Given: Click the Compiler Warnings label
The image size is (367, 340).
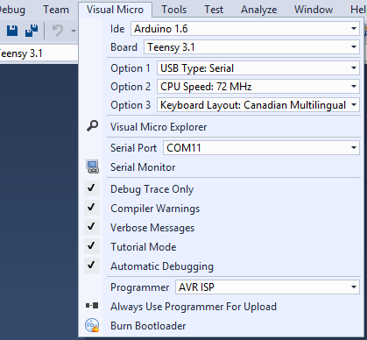Looking at the screenshot, I should tap(155, 209).
